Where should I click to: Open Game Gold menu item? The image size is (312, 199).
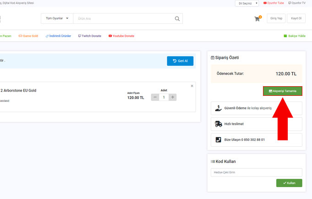pos(28,36)
